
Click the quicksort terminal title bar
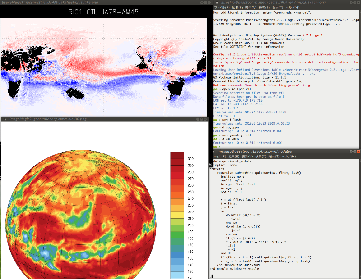[271, 152]
